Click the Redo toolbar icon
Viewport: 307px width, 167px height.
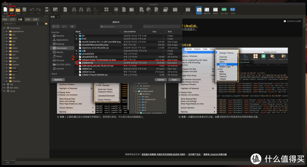coord(38,9)
